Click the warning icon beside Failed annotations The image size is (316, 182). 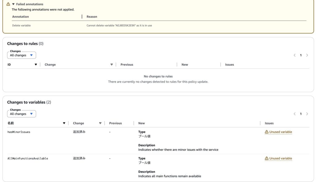(x=8, y=4)
